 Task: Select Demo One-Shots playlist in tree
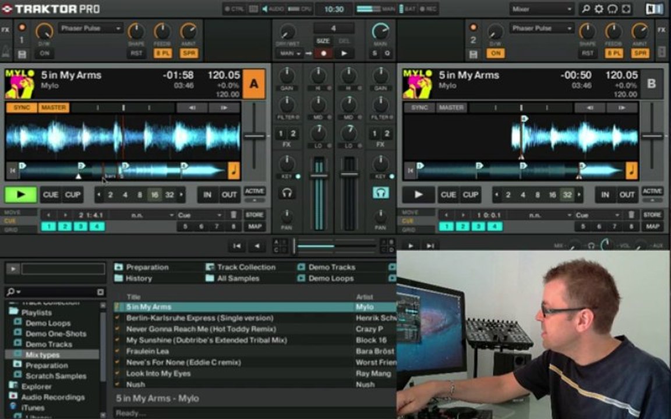click(56, 334)
